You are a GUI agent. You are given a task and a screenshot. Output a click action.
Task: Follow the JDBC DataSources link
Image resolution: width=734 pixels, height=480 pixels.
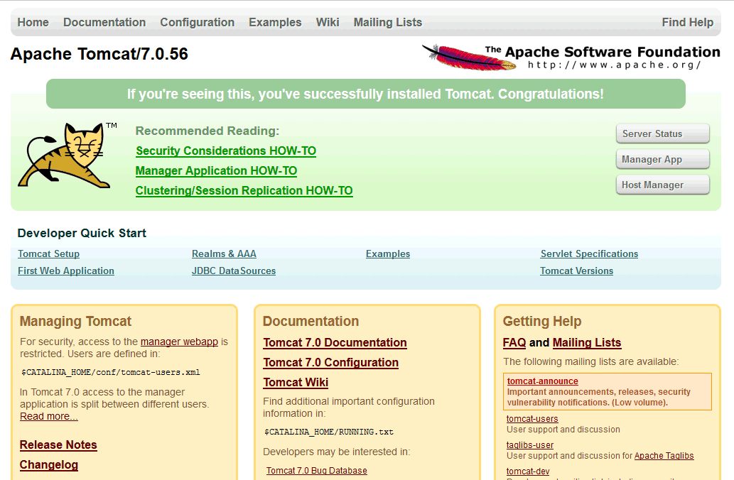[234, 271]
